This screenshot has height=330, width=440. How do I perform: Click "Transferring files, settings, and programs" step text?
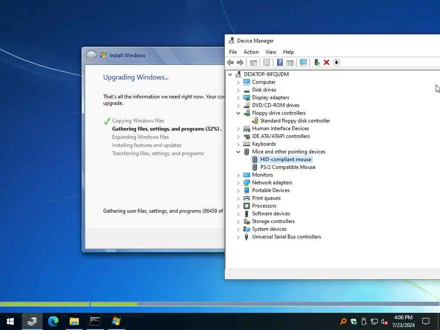pyautogui.click(x=158, y=153)
